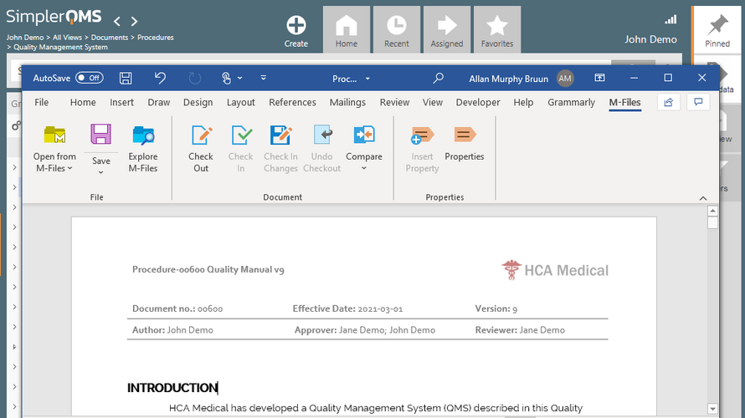This screenshot has height=418, width=745.
Task: Collapse the ribbon using the chevron
Action: click(702, 197)
